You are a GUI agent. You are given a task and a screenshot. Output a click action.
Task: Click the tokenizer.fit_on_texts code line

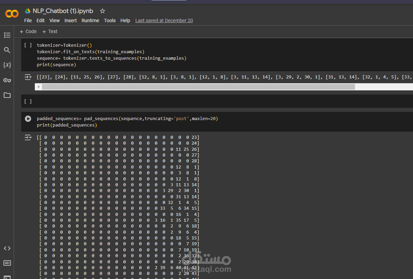(91, 52)
